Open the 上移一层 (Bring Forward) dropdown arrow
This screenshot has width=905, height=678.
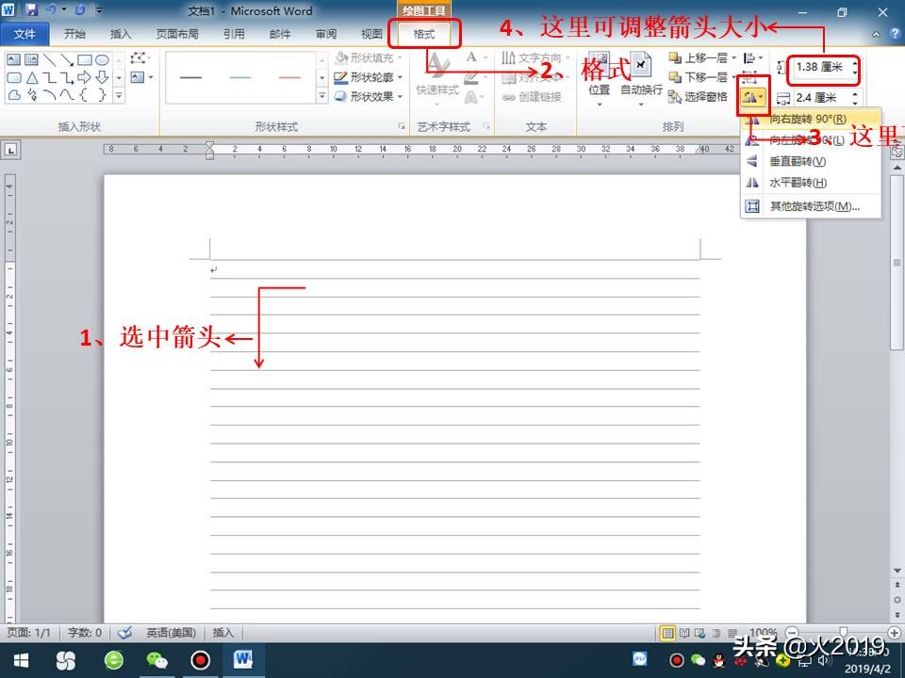click(732, 59)
